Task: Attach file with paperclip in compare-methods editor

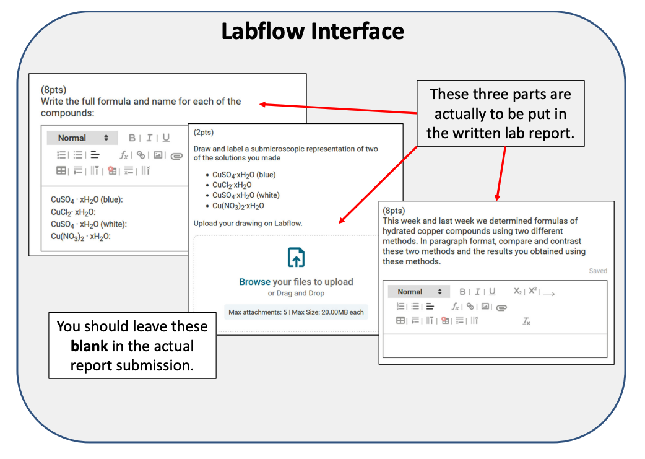Action: coord(501,307)
